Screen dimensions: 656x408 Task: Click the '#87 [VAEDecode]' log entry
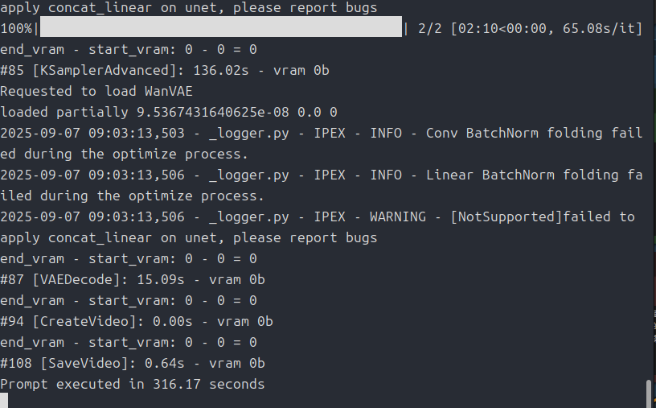132,279
